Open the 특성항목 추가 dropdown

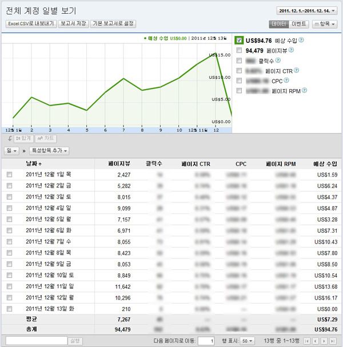click(49, 151)
